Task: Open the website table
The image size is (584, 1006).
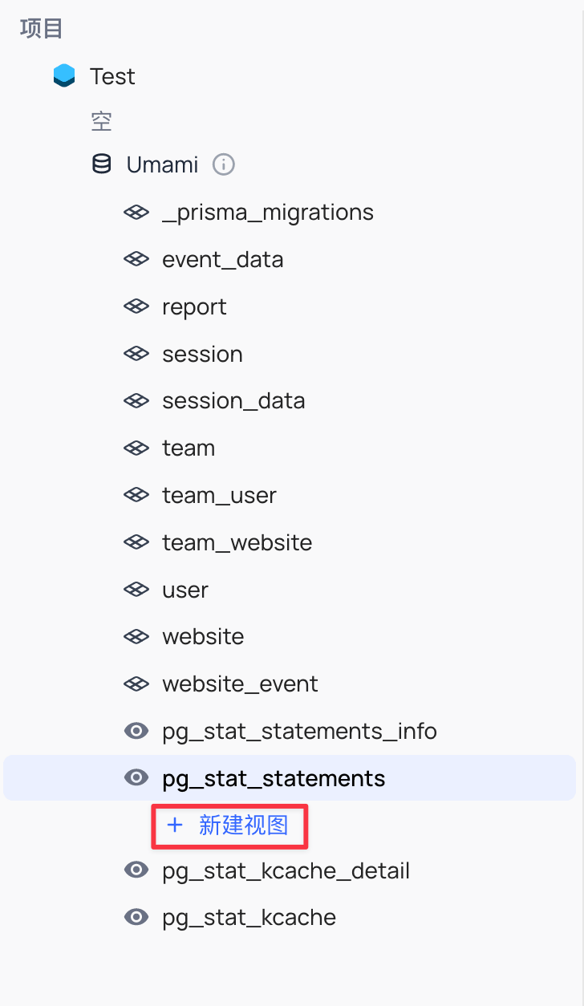Action: click(x=203, y=637)
